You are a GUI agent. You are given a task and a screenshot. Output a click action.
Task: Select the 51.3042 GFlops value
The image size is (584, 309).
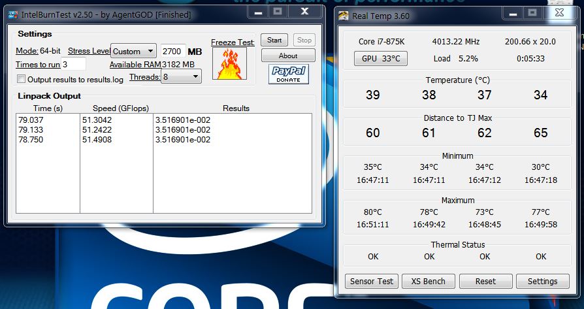pyautogui.click(x=97, y=120)
